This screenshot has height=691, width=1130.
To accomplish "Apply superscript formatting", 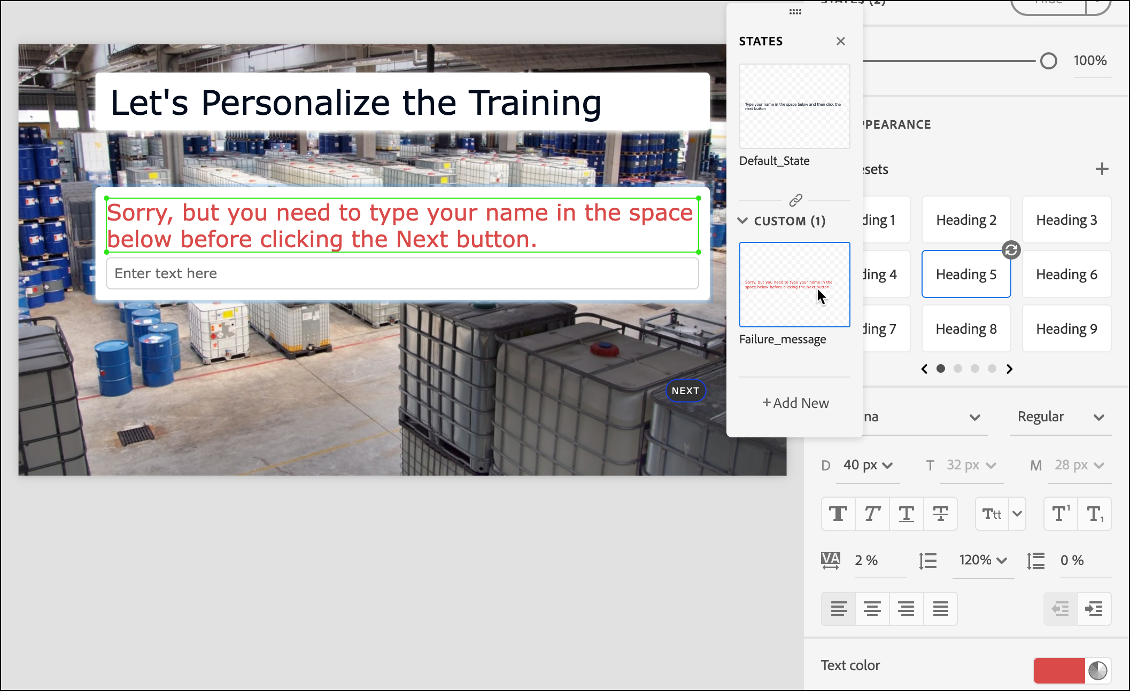I will pyautogui.click(x=1061, y=514).
